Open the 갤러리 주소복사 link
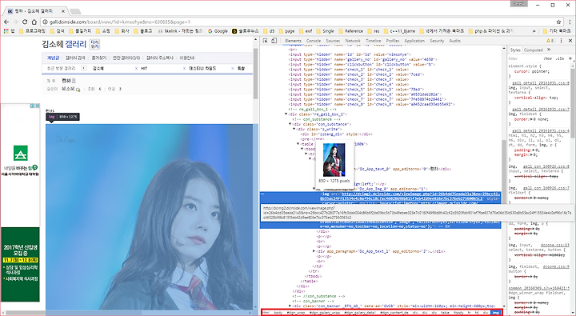Screen dimensions: 576x316 (x=159, y=58)
